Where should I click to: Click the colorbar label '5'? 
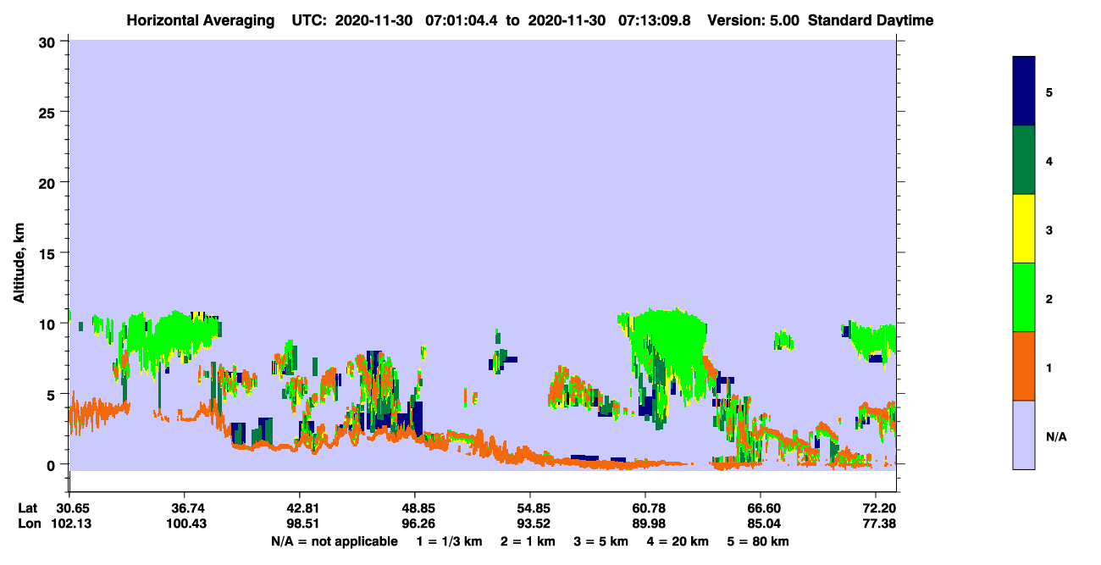pos(1049,91)
